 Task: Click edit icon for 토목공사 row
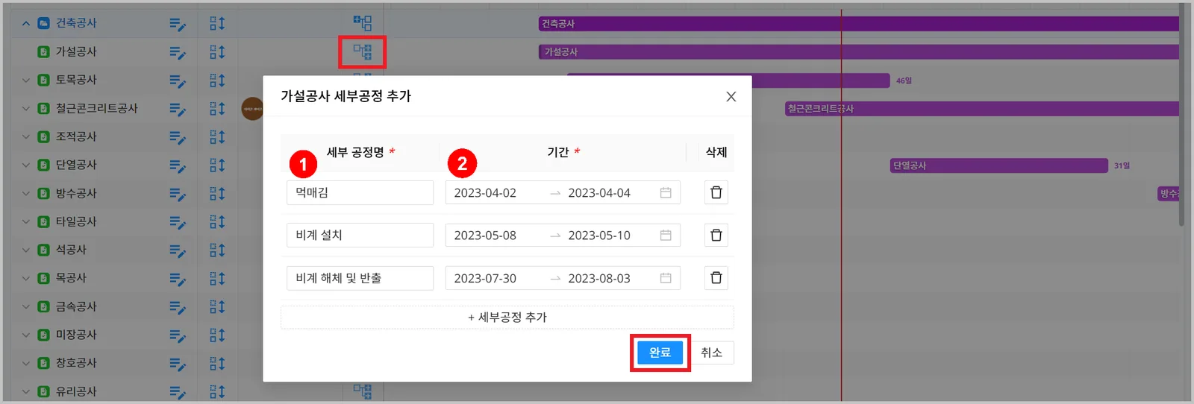[178, 81]
